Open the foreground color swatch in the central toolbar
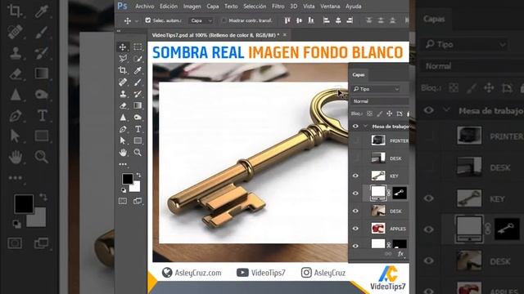The width and height of the screenshot is (524, 294). pos(127,179)
